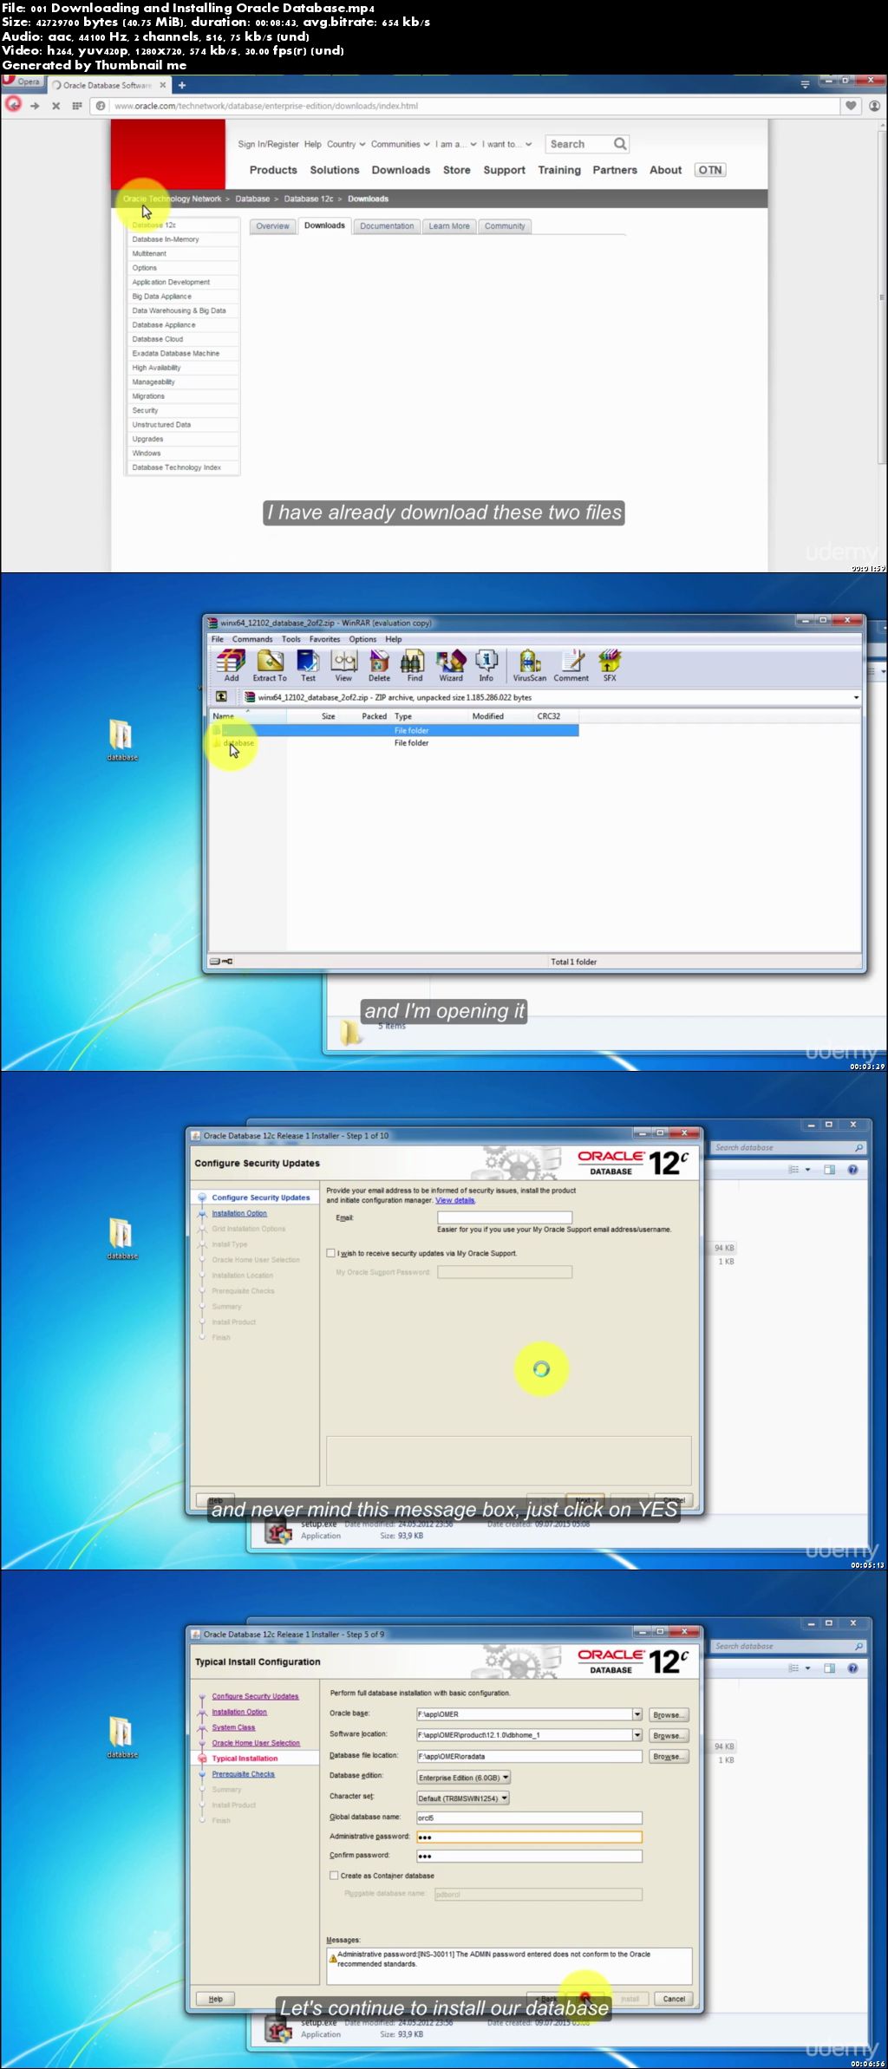Image resolution: width=888 pixels, height=2069 pixels.
Task: Click Browse button next to Oracle base
Action: click(668, 1714)
